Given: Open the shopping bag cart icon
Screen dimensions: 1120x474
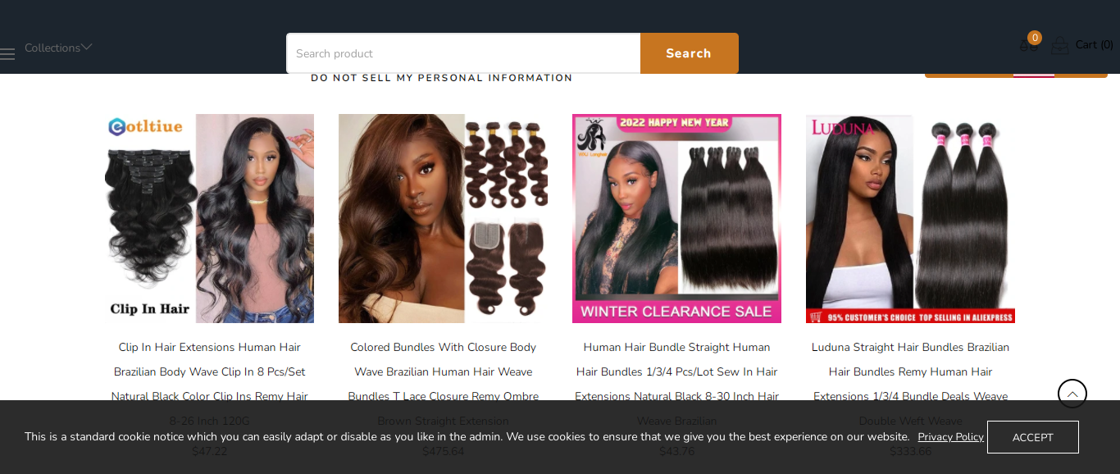Looking at the screenshot, I should point(1059,45).
